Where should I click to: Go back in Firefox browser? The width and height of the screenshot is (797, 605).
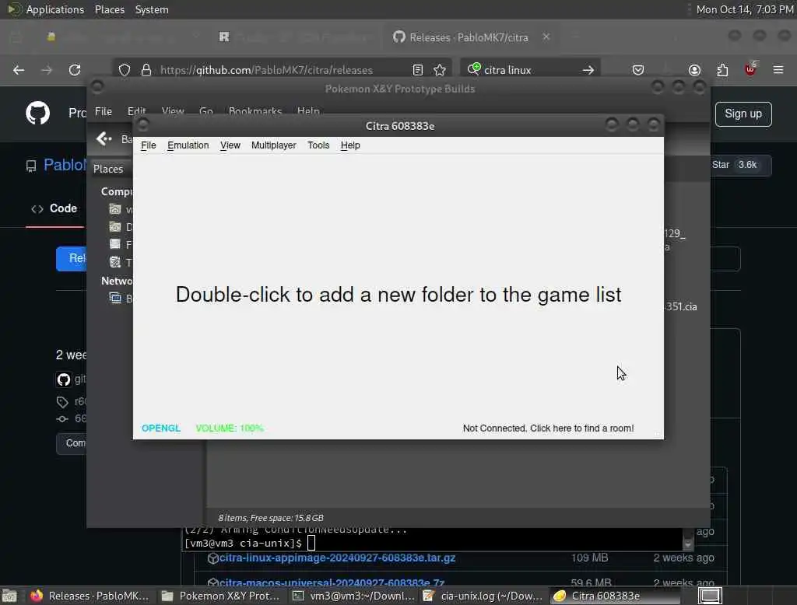[19, 70]
